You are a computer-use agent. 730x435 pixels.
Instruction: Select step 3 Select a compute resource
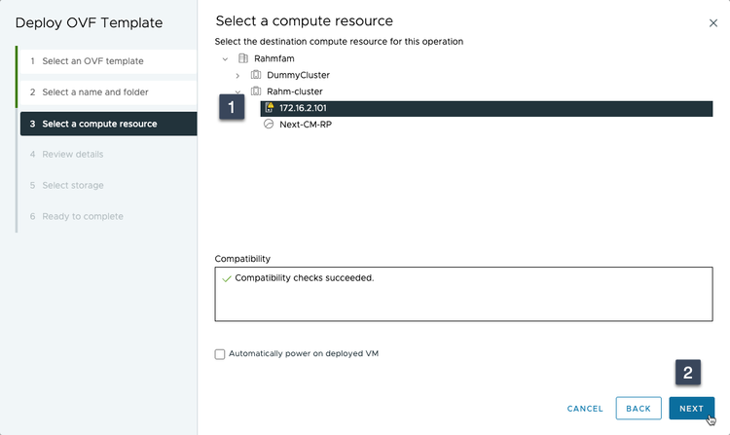pyautogui.click(x=107, y=124)
